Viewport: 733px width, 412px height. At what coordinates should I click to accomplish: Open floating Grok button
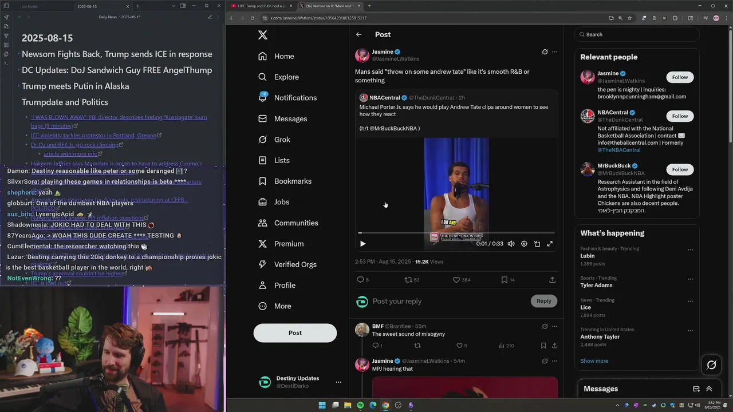coord(711,365)
